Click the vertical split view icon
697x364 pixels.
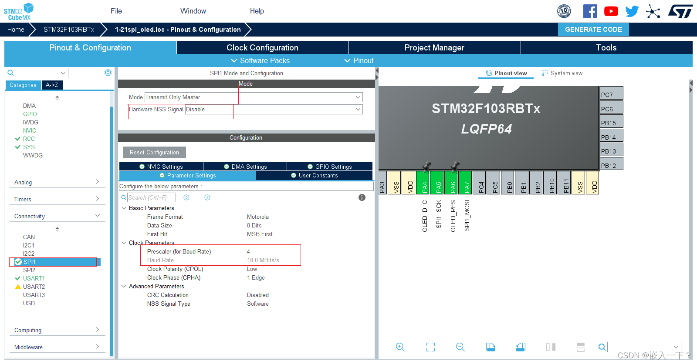pos(551,347)
